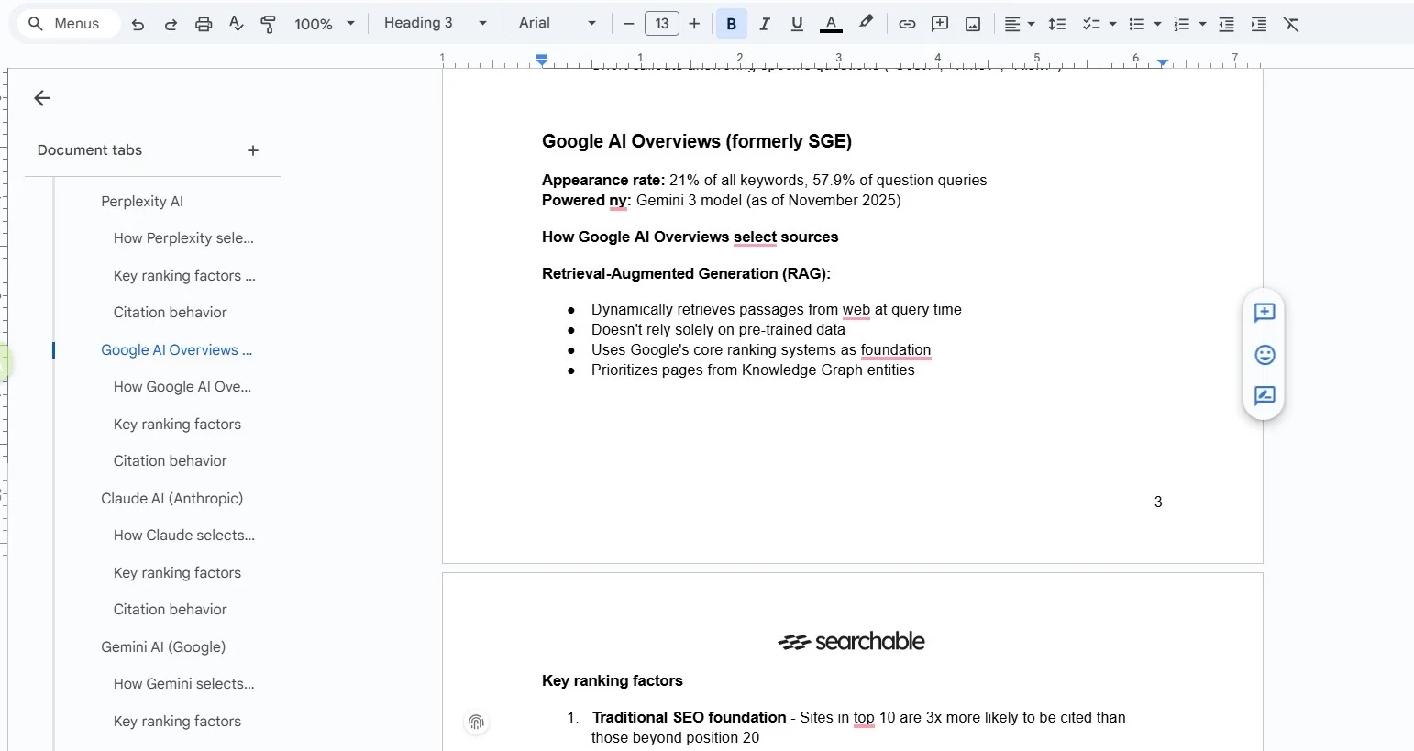Go to How Gemini selects outline entry
This screenshot has height=751, width=1414.
(x=183, y=683)
